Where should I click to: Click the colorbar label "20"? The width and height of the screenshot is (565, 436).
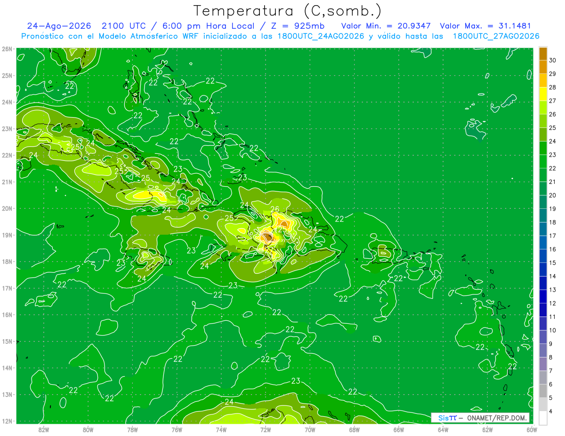coord(552,195)
